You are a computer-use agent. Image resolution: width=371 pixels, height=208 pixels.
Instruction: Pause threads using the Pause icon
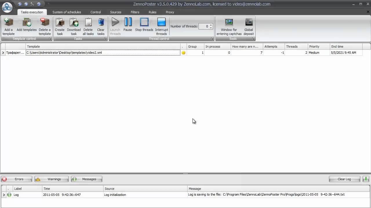pyautogui.click(x=128, y=22)
